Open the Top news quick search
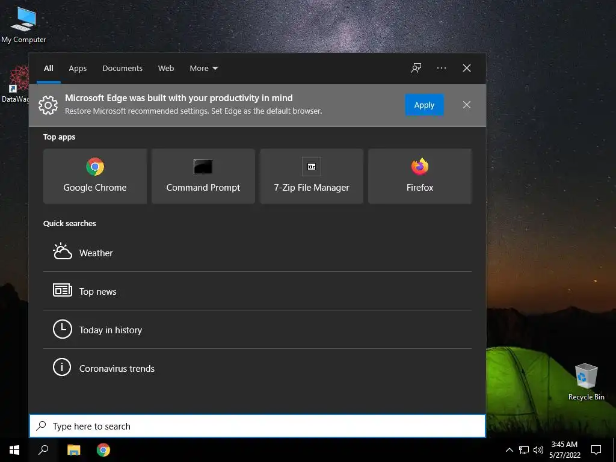This screenshot has width=616, height=462. click(257, 291)
